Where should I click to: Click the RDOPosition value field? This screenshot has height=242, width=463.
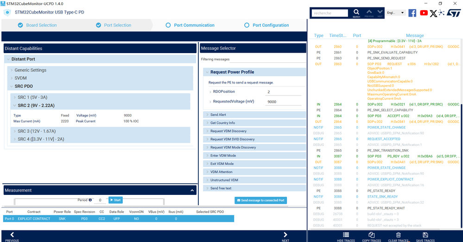tap(283, 92)
